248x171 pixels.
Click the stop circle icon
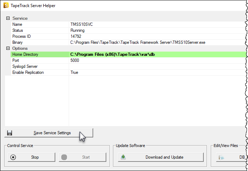(x=13, y=157)
